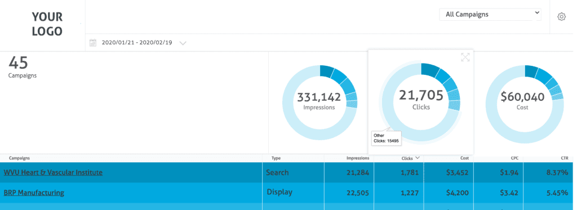Click the 1,781 clicks cell
Screen dimensions: 577x210
410,172
